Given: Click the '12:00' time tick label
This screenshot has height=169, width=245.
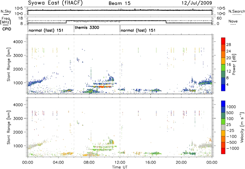Looking at the screenshot, I should [120, 163].
